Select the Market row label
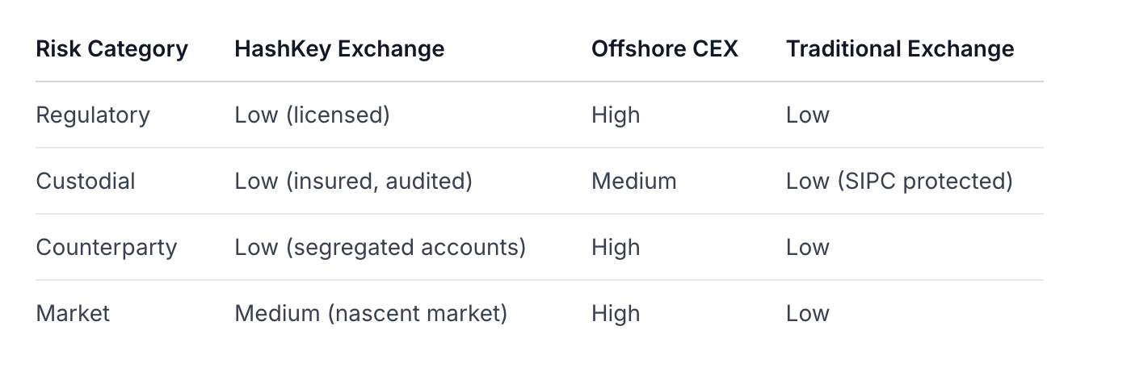This screenshot has height=376, width=1131. [x=73, y=314]
